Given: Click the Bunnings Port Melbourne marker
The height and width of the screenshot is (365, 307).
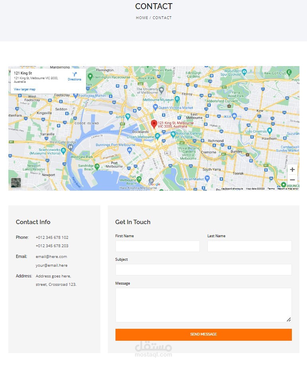Looking at the screenshot, I should point(129,150).
